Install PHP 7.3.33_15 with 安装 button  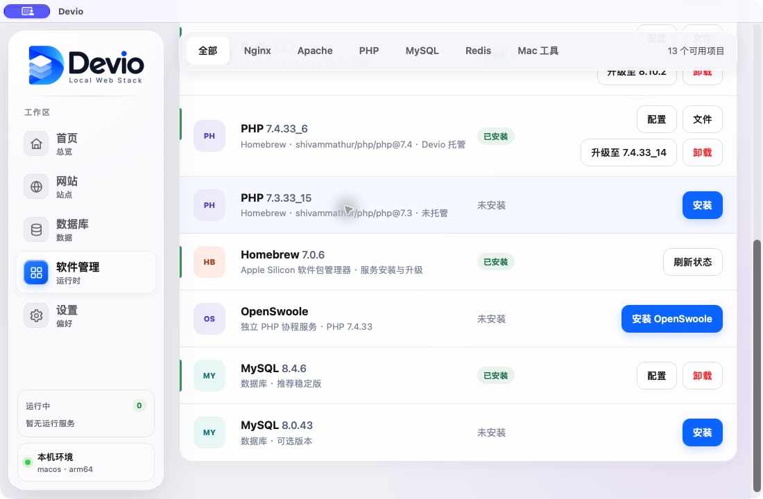coord(702,205)
